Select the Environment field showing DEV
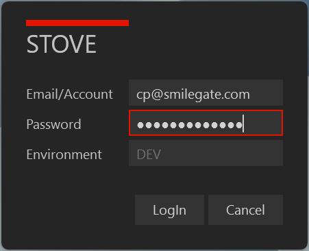The height and width of the screenshot is (251, 309). point(206,153)
